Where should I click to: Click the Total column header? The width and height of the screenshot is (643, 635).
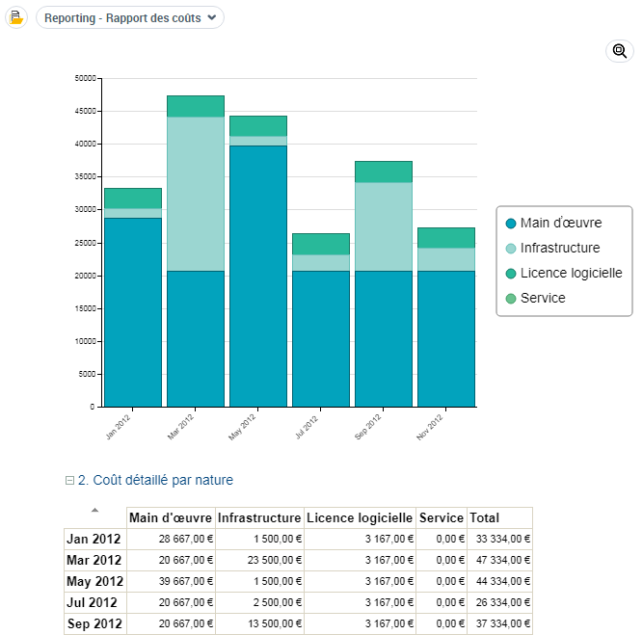(x=485, y=517)
